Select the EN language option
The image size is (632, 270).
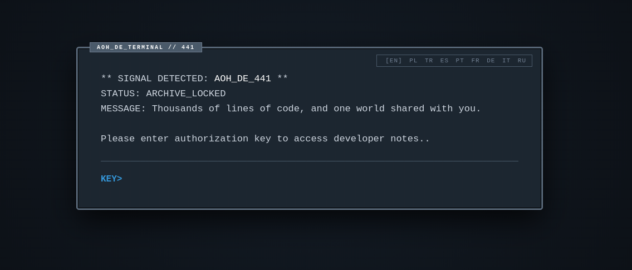[x=394, y=61]
